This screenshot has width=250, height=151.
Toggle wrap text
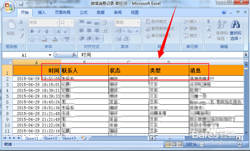point(105,23)
